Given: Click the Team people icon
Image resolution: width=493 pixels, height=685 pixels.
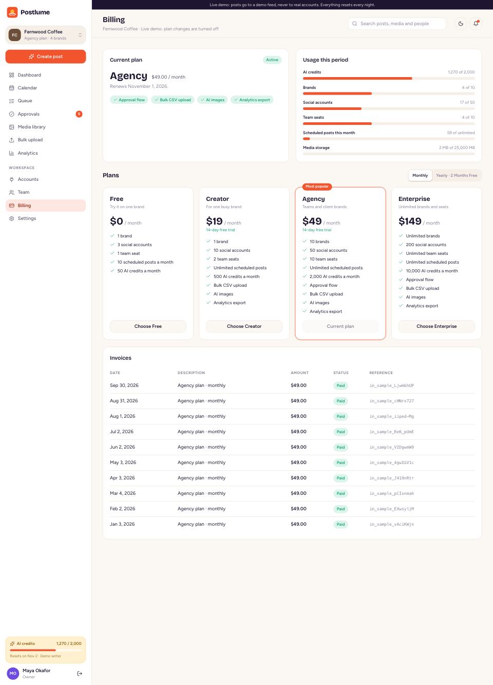Looking at the screenshot, I should (12, 192).
